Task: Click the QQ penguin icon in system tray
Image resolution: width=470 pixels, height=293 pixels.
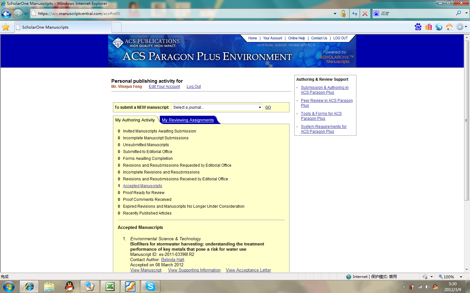Action: 435,287
